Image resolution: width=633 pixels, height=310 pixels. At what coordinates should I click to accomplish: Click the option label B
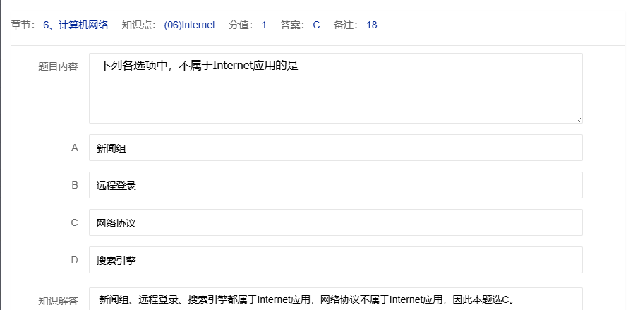[x=74, y=185]
